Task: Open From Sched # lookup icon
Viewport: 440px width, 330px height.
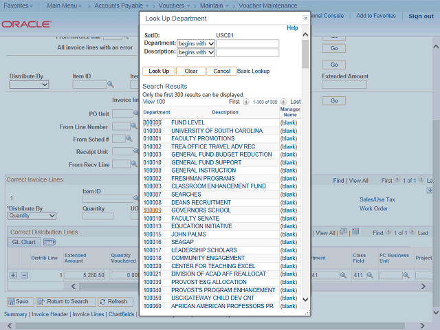Action: pos(129,139)
